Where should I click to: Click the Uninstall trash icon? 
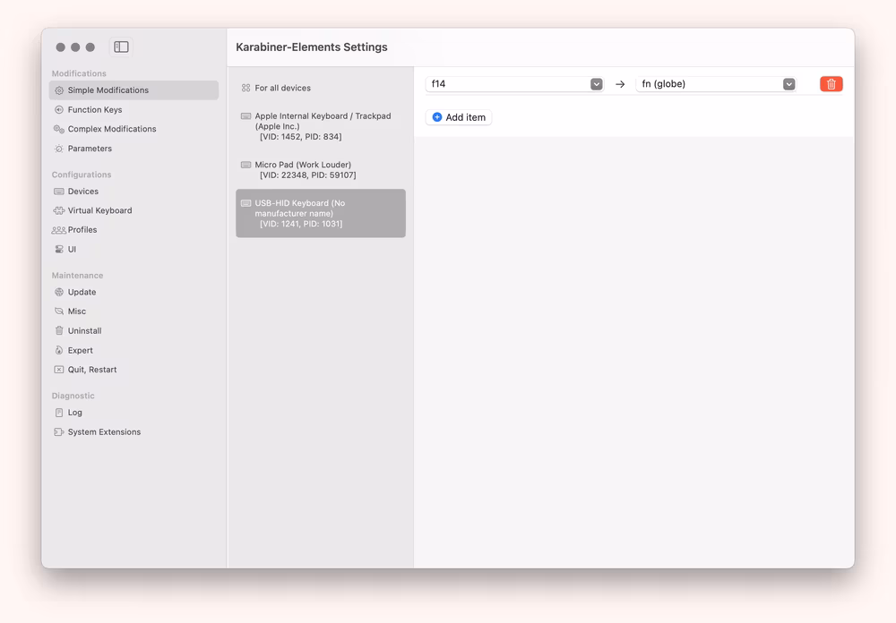point(59,331)
